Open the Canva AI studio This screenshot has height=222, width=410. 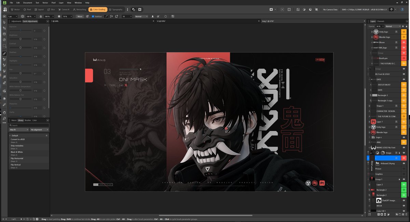(63, 10)
